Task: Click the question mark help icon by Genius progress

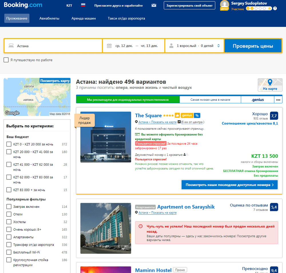Action: [275, 8]
